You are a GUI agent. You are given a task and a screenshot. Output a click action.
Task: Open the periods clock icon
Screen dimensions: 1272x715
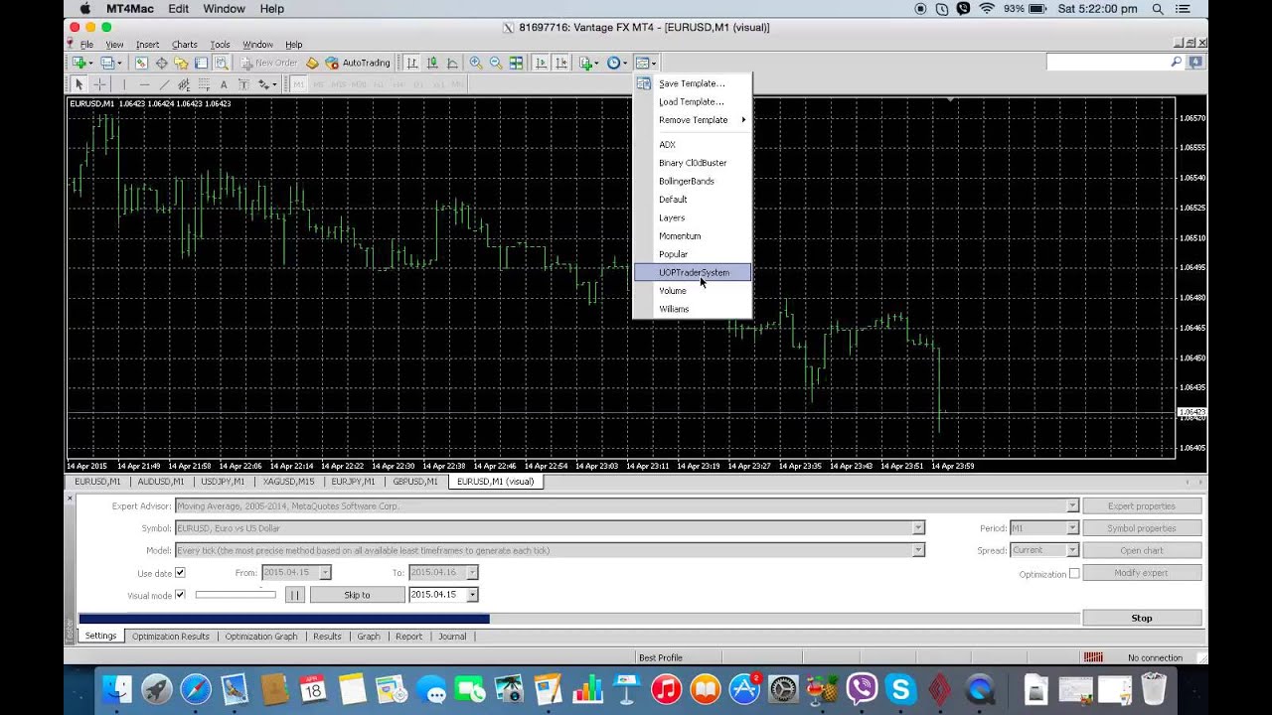tap(616, 63)
